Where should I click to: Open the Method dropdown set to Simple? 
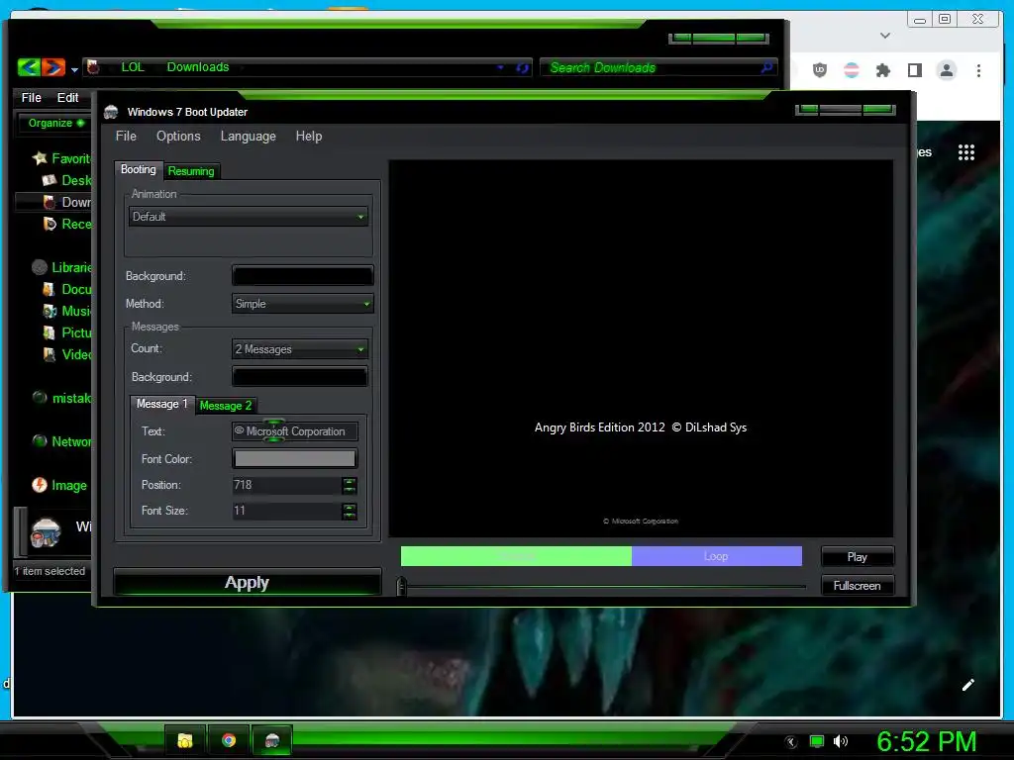pyautogui.click(x=302, y=304)
